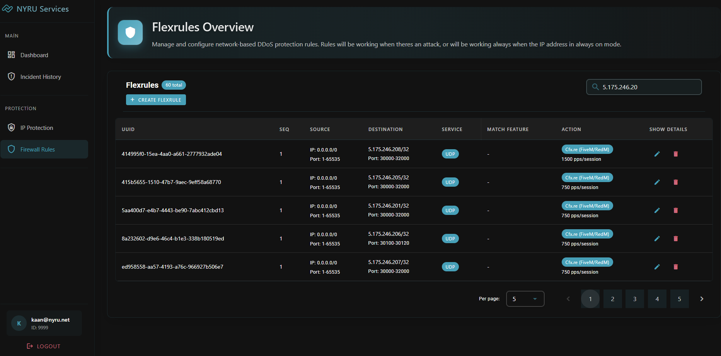This screenshot has width=721, height=356.
Task: Go to next page with right chevron
Action: 701,299
